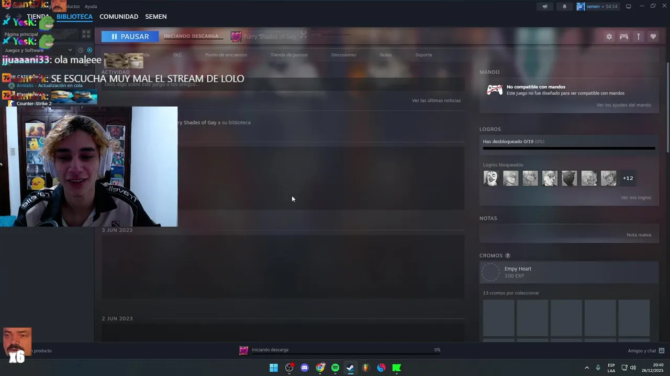Click Ver los ajustes del mando link

click(x=624, y=105)
